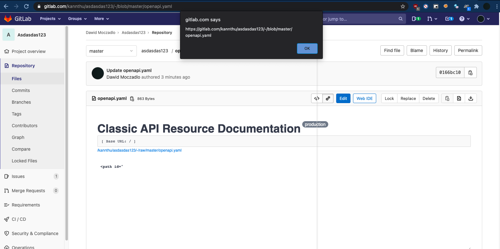Open the raw openapi.yaml link
This screenshot has height=249, width=500.
coord(139,150)
